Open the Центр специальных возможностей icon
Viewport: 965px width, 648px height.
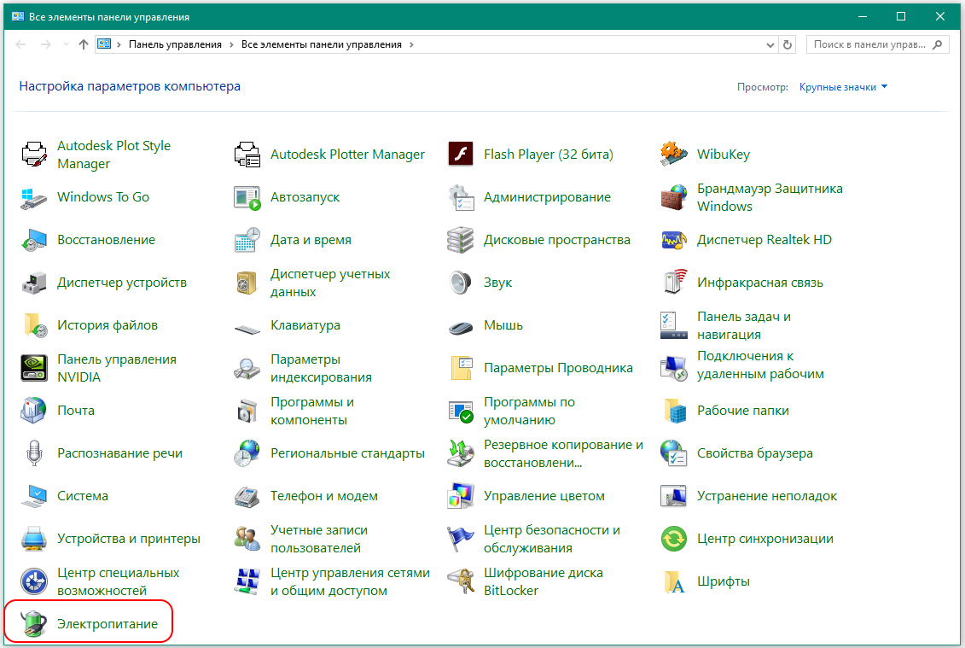tap(34, 581)
